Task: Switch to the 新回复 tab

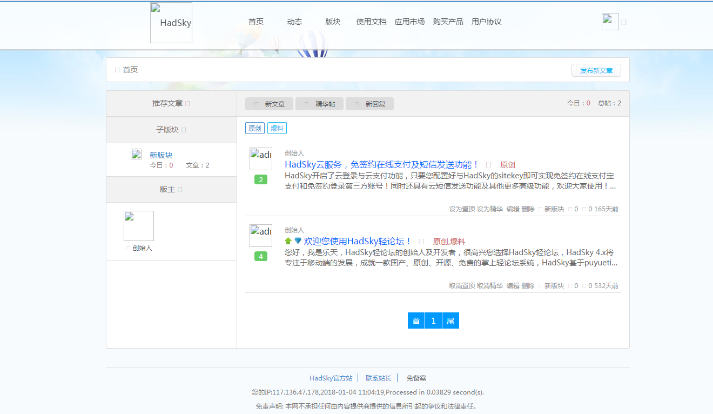Action: [x=369, y=104]
